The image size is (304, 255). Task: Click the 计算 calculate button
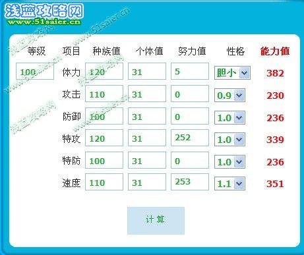tap(156, 220)
